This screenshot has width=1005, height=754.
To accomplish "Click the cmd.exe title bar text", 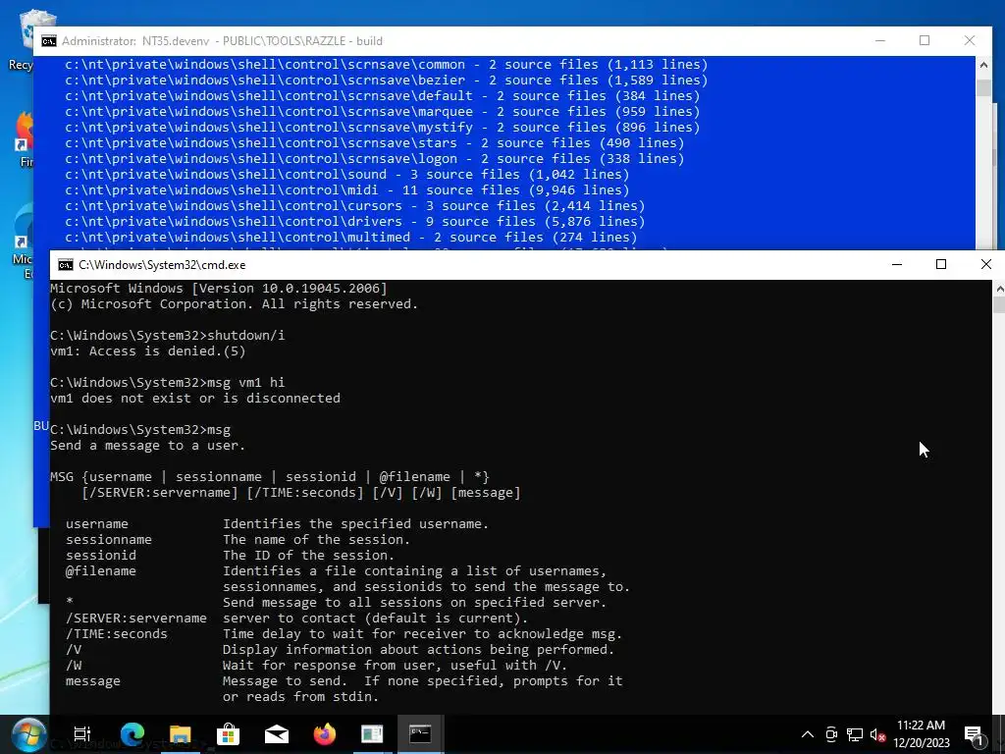I will 162,265.
